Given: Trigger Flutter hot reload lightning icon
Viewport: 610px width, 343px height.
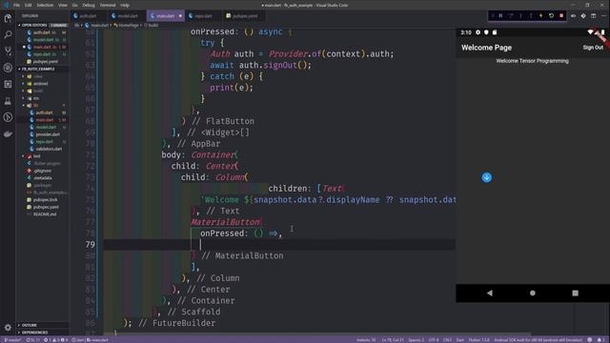Looking at the screenshot, I should point(541,16).
